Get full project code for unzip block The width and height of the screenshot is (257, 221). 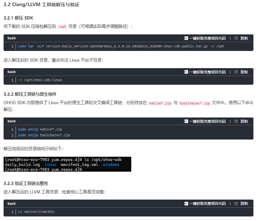click(x=207, y=121)
